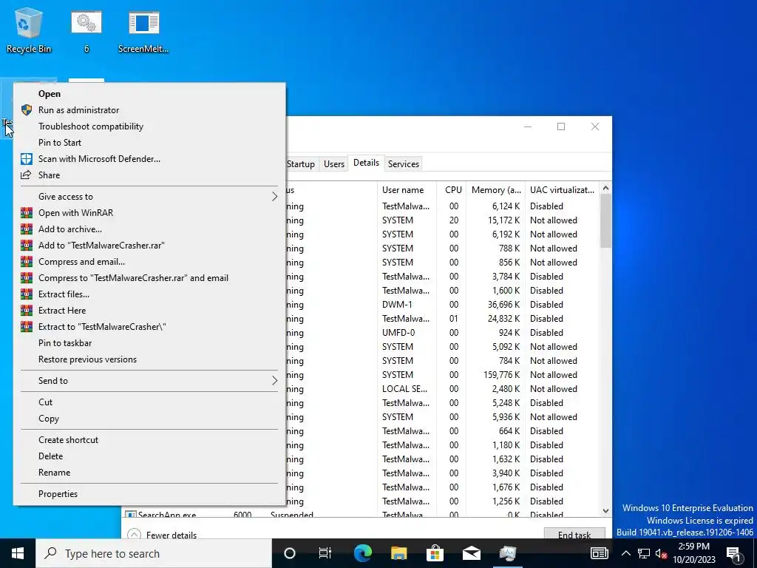Click the WinRAR icon beside Extract Here

pyautogui.click(x=27, y=311)
